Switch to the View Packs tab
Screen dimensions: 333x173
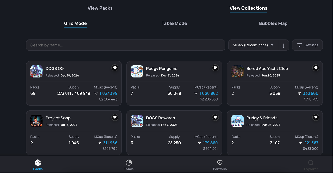tap(100, 8)
